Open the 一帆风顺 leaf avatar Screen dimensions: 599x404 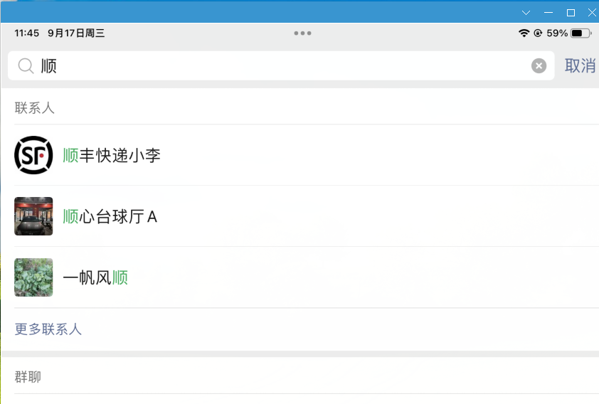coord(33,277)
